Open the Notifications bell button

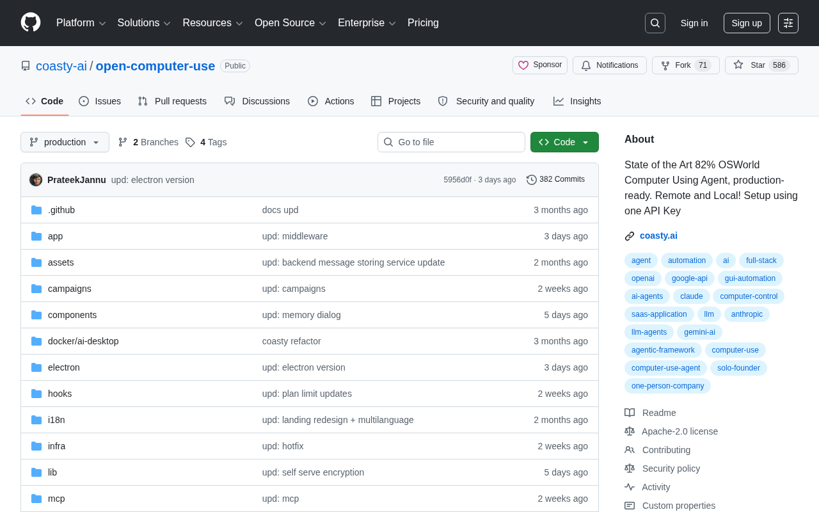(610, 65)
